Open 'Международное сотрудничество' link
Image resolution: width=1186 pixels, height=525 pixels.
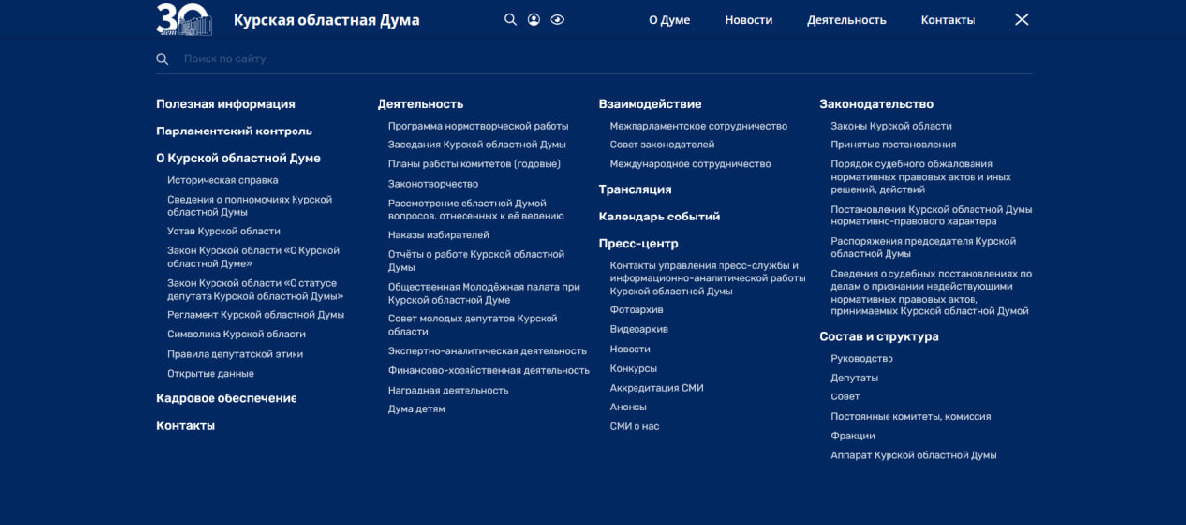tap(690, 164)
